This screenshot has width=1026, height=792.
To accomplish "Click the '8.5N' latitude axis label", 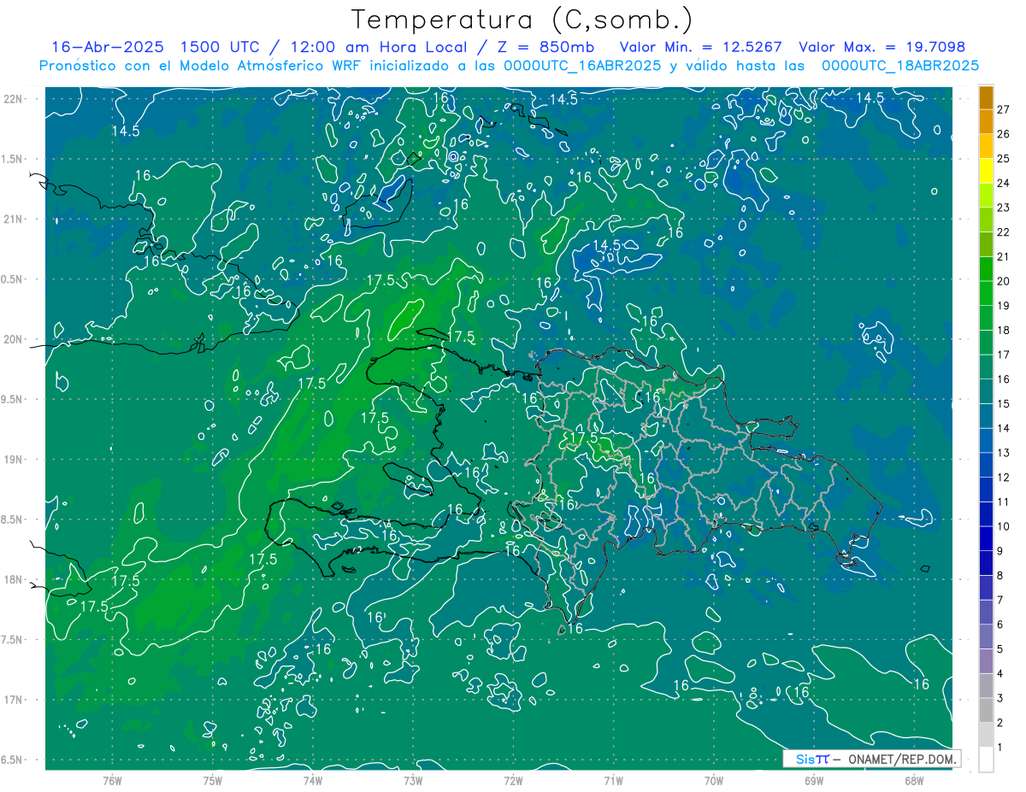I will 12,519.
